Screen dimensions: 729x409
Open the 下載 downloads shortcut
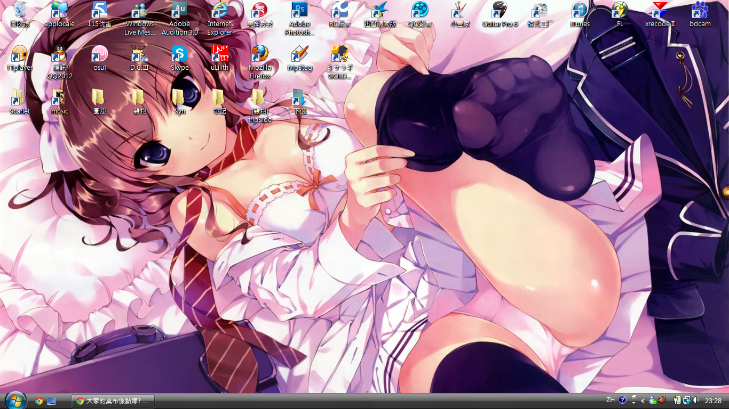300,102
